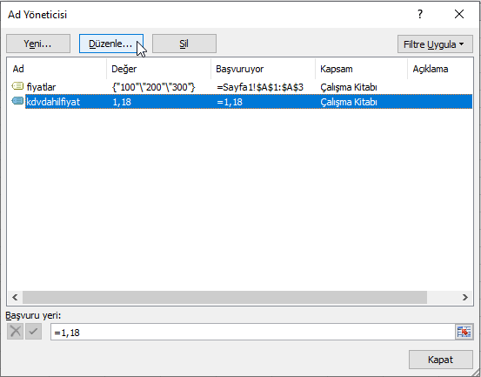The width and height of the screenshot is (481, 377).
Task: Sort by the Değer column header
Action: click(x=158, y=69)
